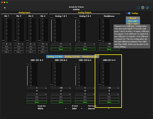This screenshot has width=153, height=119.
Task: Enable High Z on Mic 1
Action: tap(7, 52)
